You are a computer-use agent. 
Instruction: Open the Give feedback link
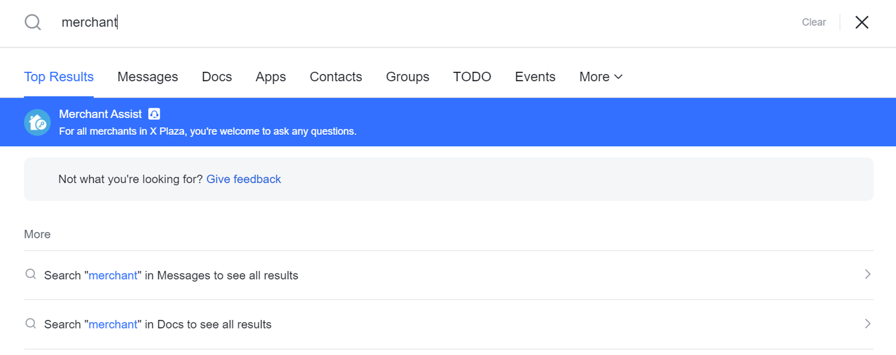pyautogui.click(x=244, y=179)
